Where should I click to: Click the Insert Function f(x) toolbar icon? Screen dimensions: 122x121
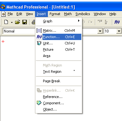point(117,22)
